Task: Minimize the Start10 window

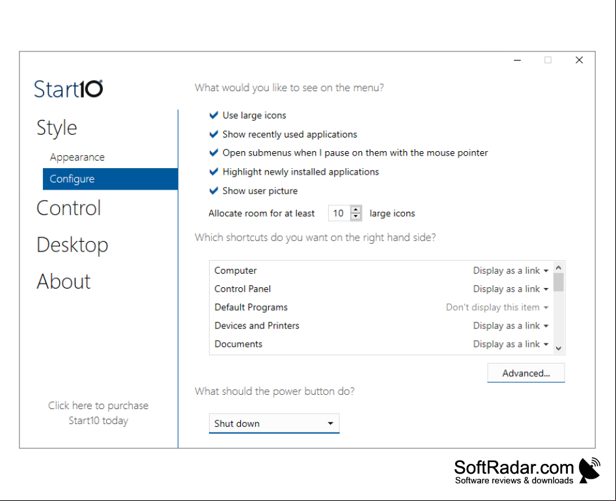Action: coord(518,60)
